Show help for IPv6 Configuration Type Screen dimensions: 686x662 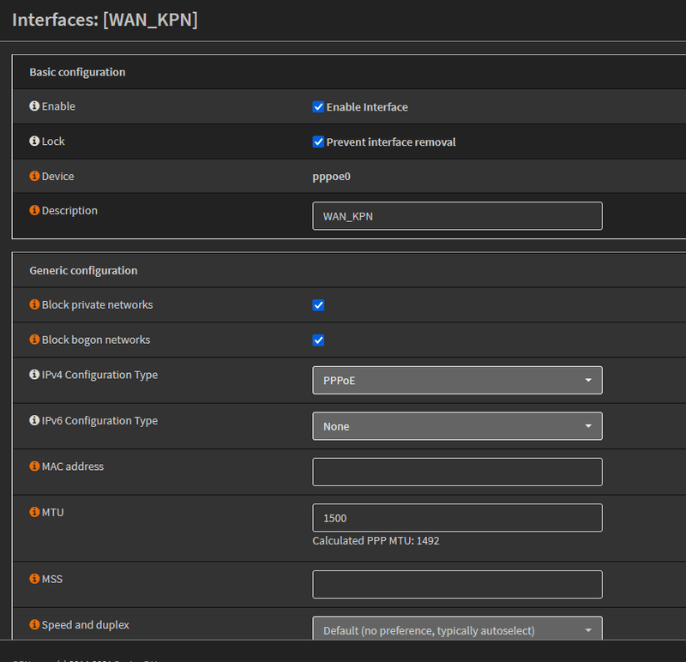34,421
